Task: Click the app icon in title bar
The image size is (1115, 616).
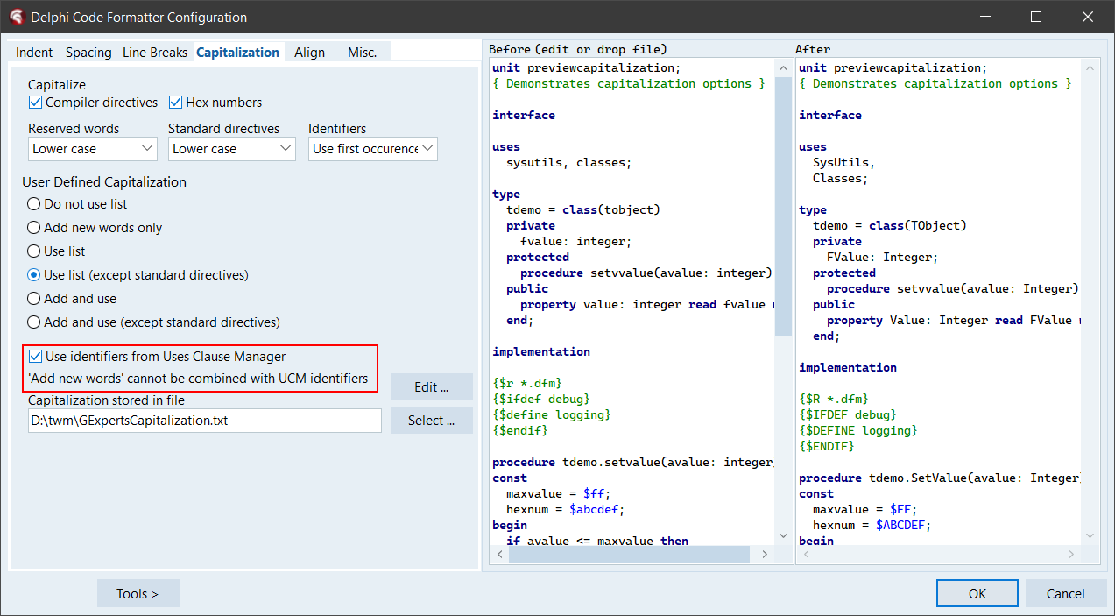Action: point(15,17)
